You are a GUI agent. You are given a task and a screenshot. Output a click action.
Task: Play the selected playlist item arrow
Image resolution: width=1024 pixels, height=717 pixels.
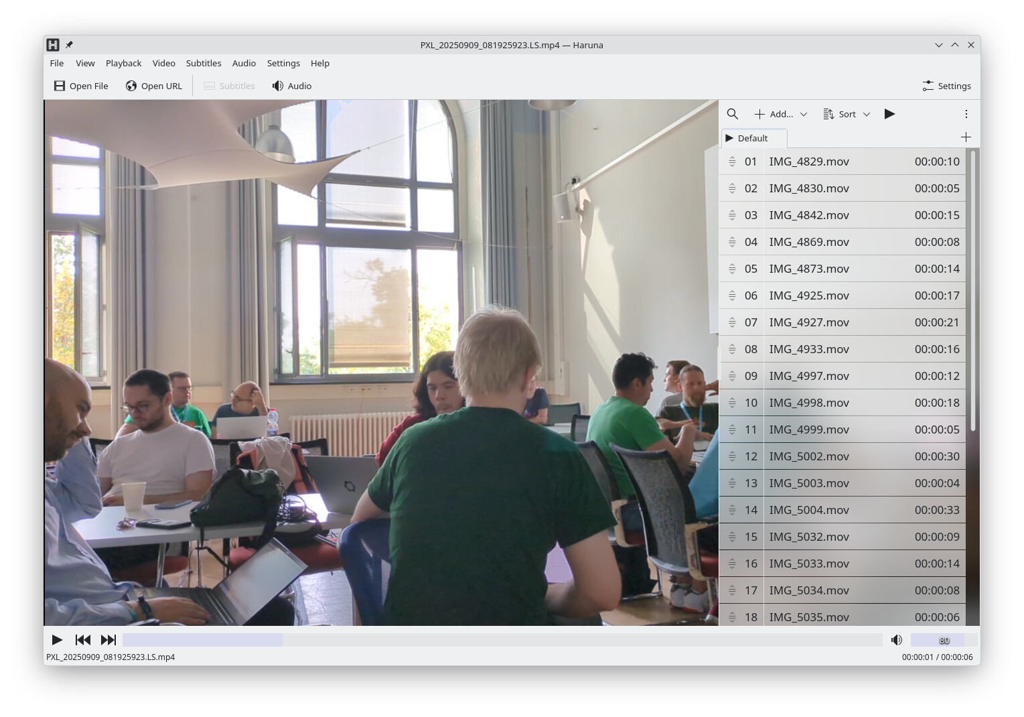(x=889, y=114)
